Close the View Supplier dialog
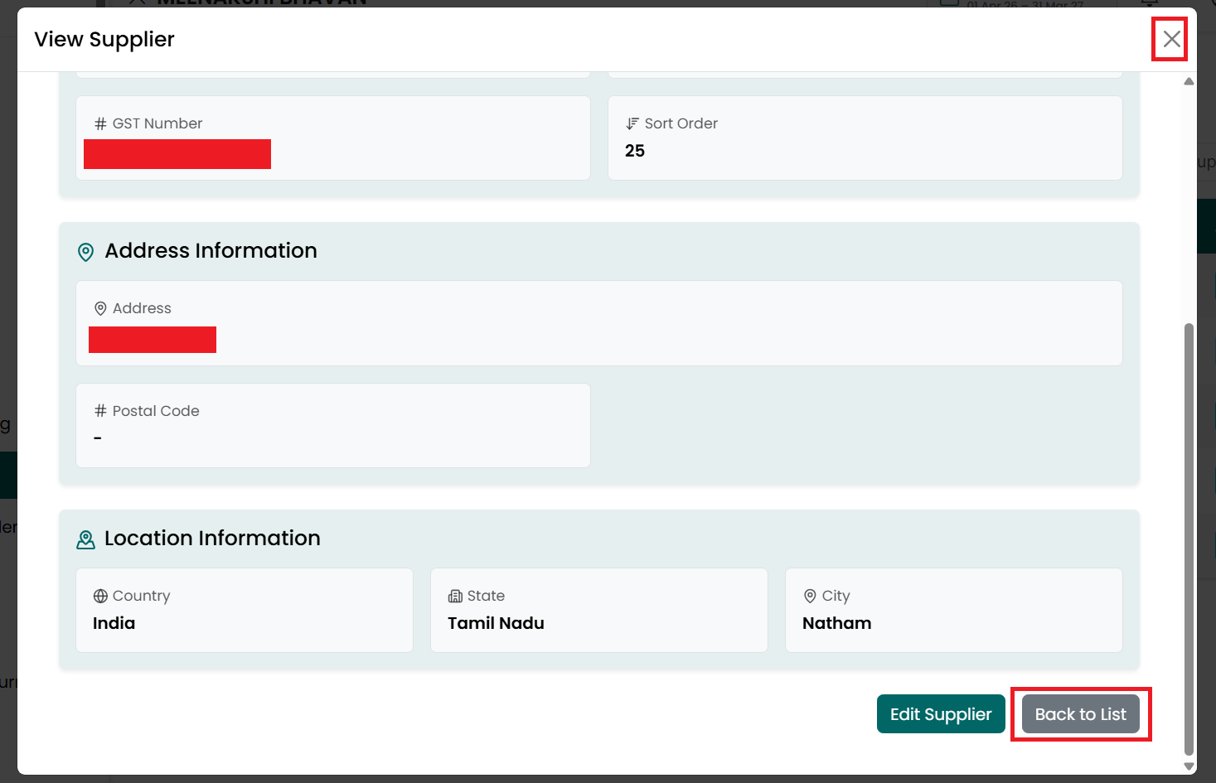The width and height of the screenshot is (1216, 783). pyautogui.click(x=1171, y=39)
